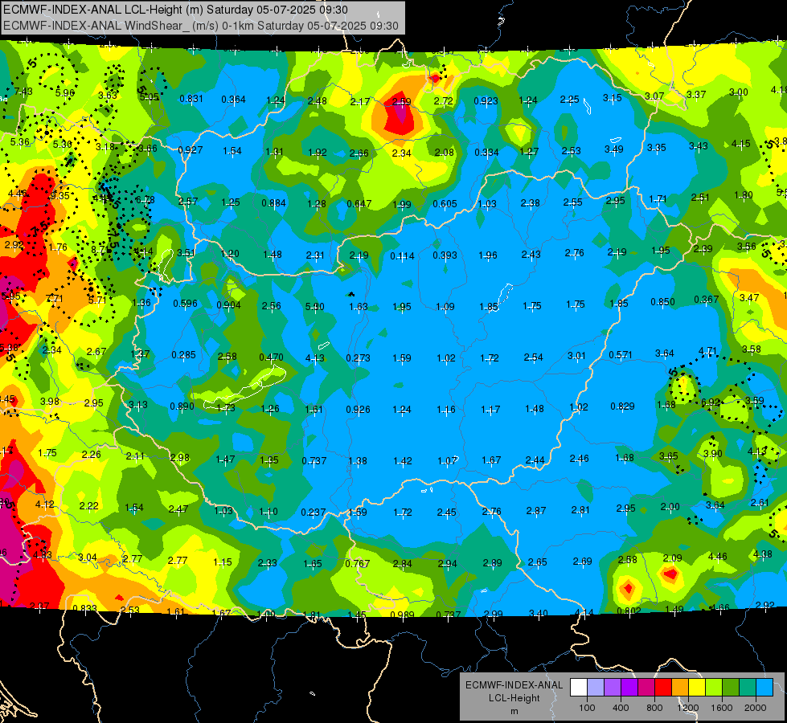787x723 pixels.
Task: Select the red legend swatch
Action: 663,687
